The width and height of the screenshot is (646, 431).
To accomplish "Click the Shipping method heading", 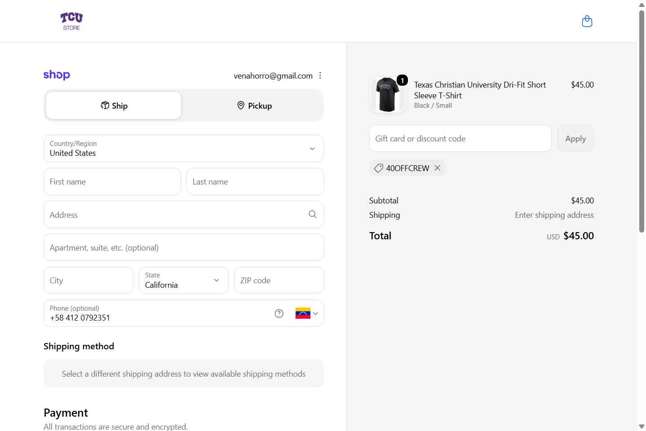I will coord(79,346).
